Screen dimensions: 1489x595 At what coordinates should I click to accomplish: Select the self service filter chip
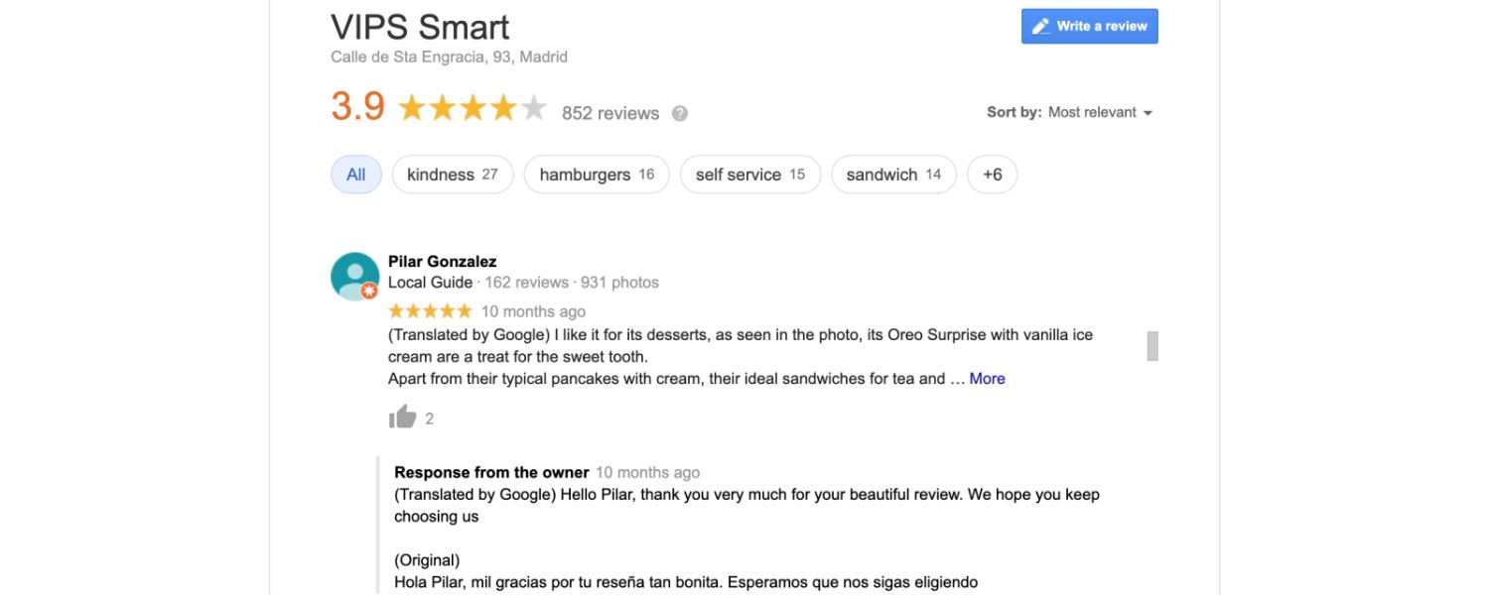tap(749, 174)
